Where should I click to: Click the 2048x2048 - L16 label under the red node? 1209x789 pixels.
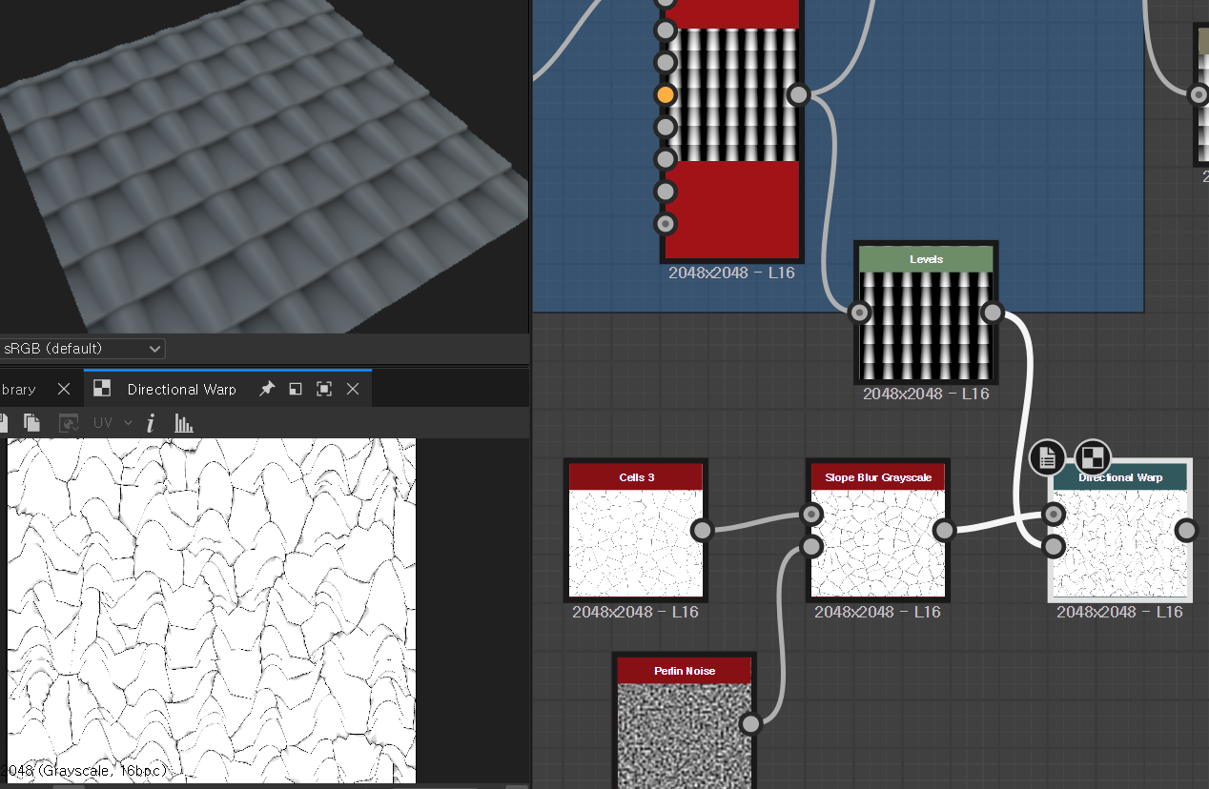click(731, 273)
